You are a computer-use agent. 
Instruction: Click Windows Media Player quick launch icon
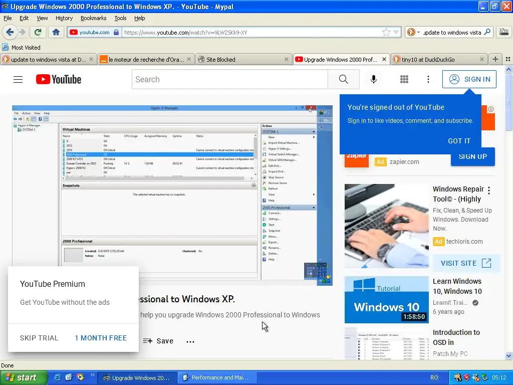[80, 377]
